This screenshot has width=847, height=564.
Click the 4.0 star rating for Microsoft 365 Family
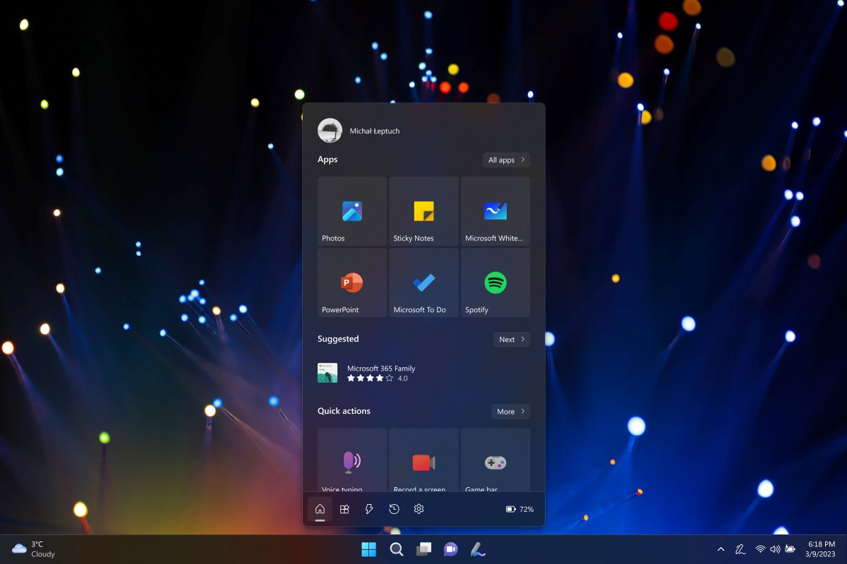pos(378,379)
